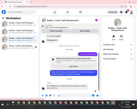Viewport: 137px width, 109px height.
Task: Open Windows notification center icon
Action: (133, 105)
